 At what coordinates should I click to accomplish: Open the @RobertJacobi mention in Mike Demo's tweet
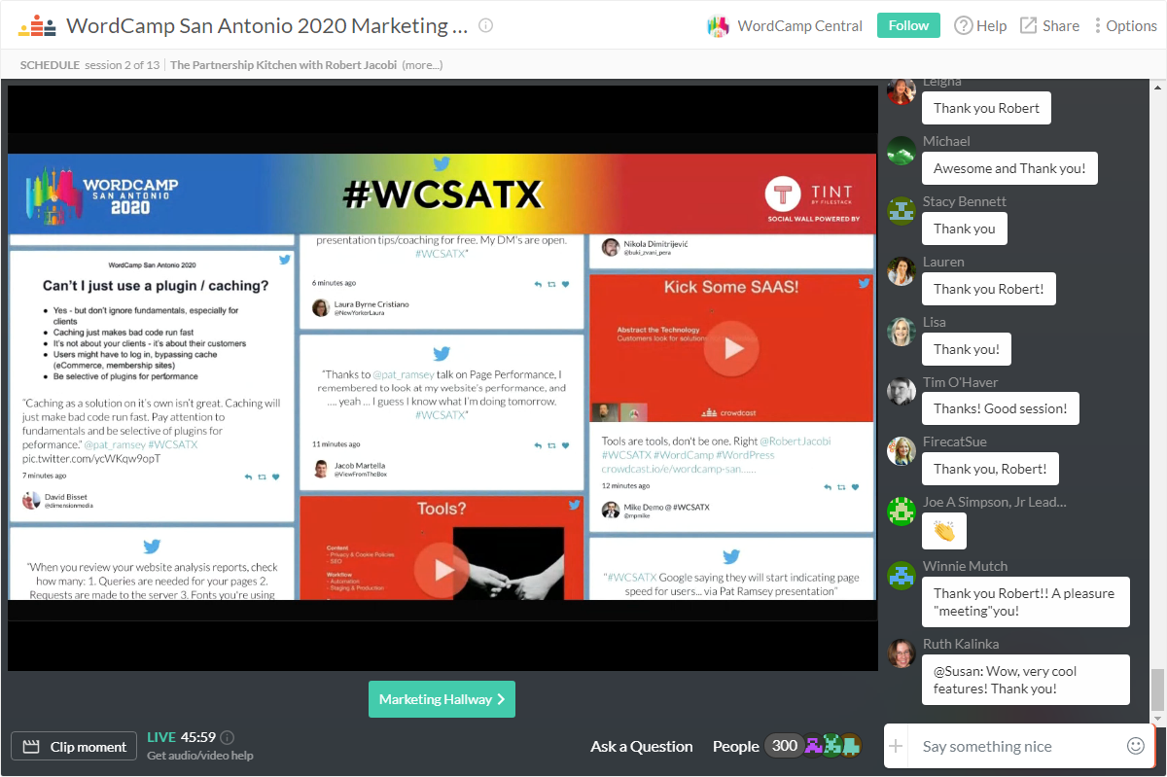[796, 441]
